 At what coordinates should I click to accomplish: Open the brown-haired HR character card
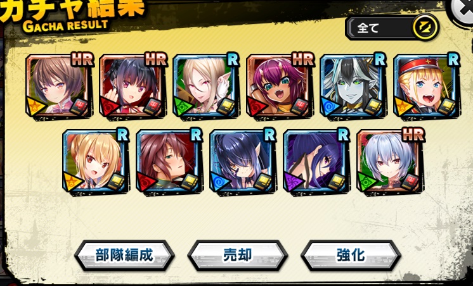click(60, 87)
